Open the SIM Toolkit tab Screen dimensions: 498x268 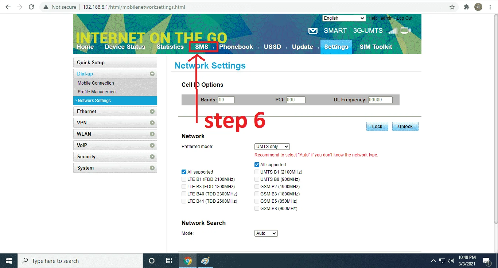tap(376, 47)
